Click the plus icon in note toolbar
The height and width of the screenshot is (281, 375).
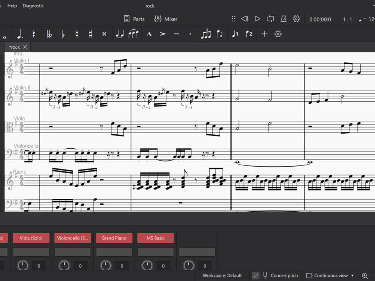pos(264,34)
